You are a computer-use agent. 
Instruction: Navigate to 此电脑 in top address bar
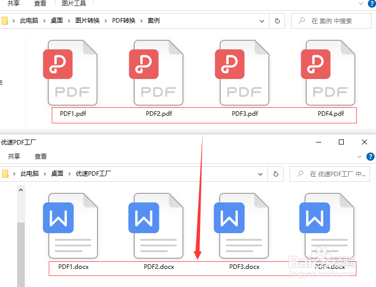pyautogui.click(x=29, y=21)
